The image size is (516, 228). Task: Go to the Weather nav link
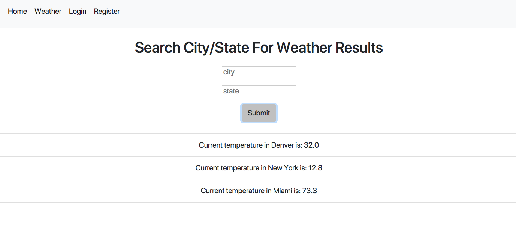48,12
